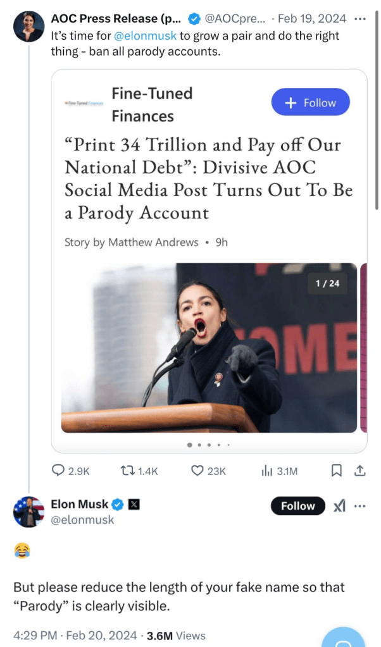
Task: Open more options on the AOC tweet
Action: click(x=360, y=18)
